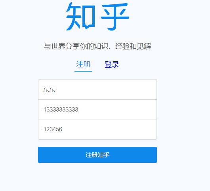The height and width of the screenshot is (191, 210).
Task: Open the 登录 tab
Action: tap(112, 64)
